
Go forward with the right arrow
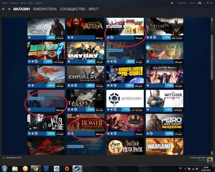click(9, 9)
